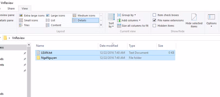Switch to Medium icons layout
Image resolution: width=220 pixels, height=97 pixels.
pyautogui.click(x=84, y=15)
